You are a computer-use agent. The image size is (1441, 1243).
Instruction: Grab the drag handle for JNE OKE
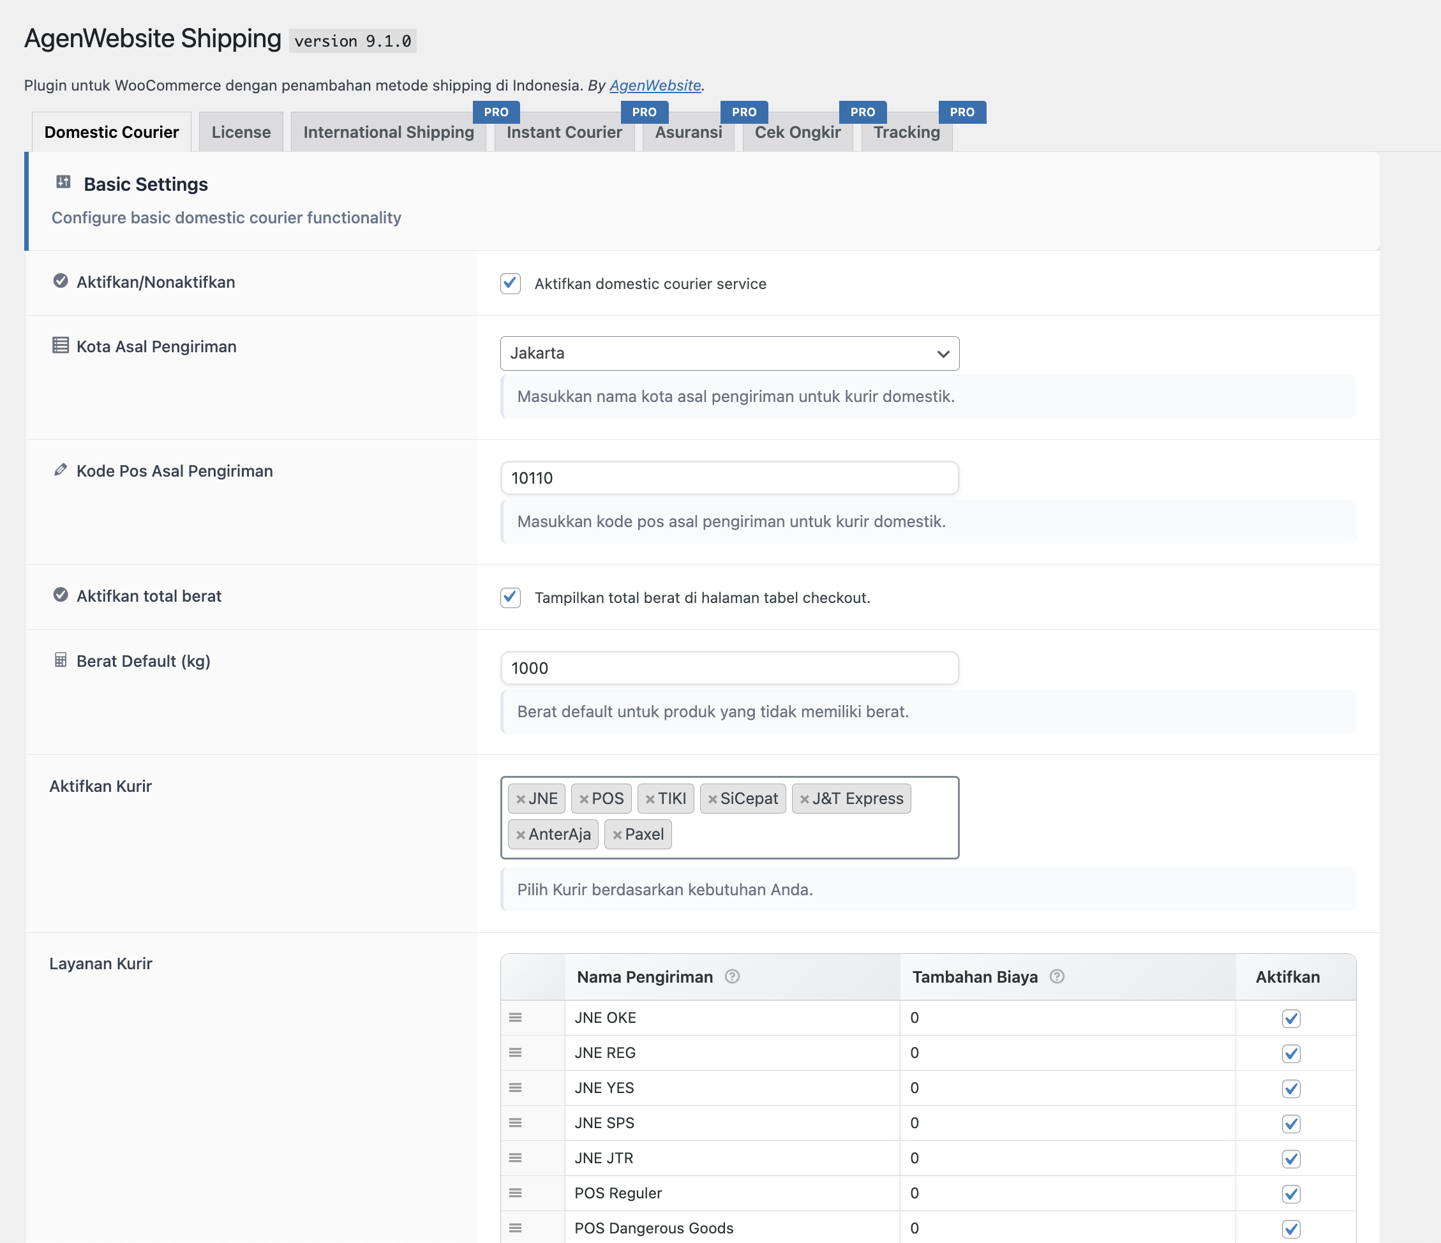(516, 1018)
